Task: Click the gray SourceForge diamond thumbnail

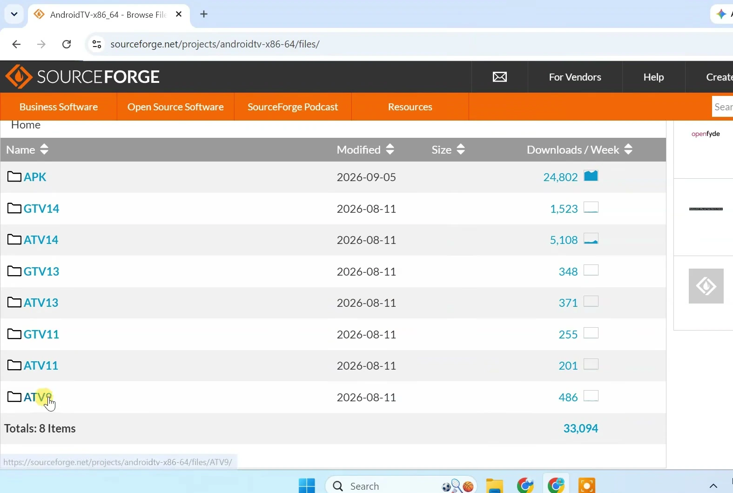Action: (706, 286)
